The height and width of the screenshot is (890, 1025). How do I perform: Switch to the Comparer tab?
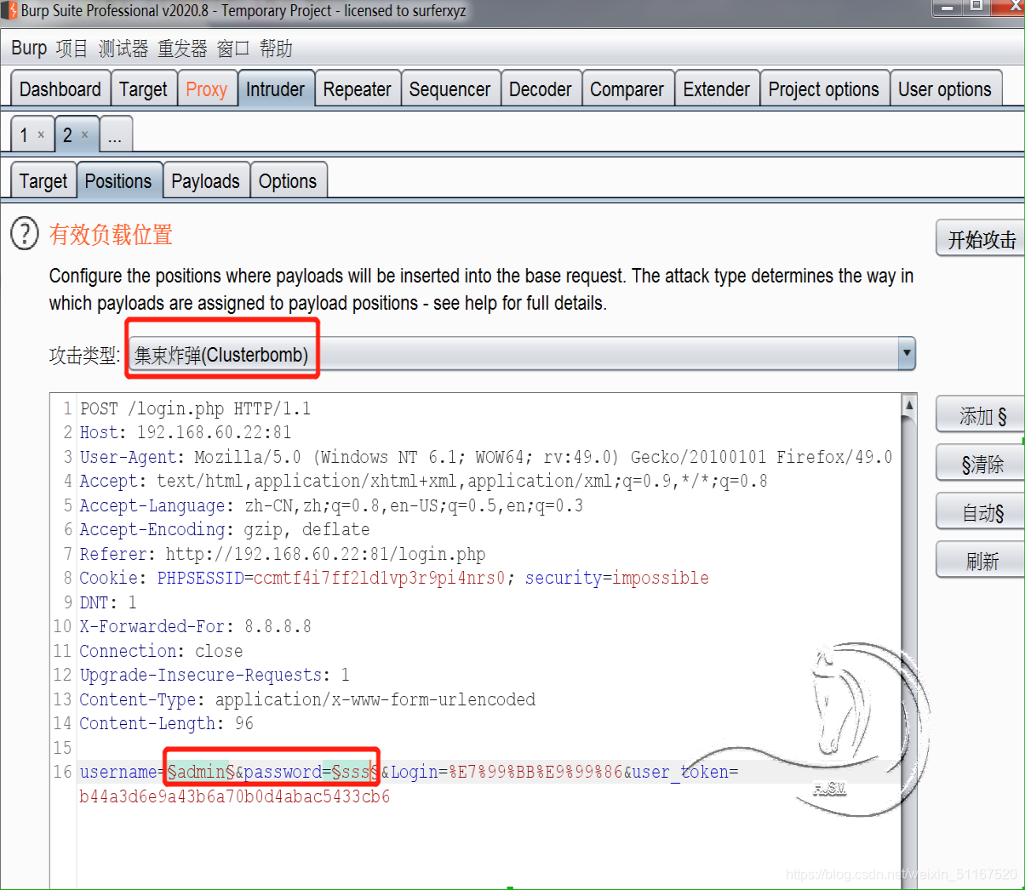pyautogui.click(x=627, y=88)
